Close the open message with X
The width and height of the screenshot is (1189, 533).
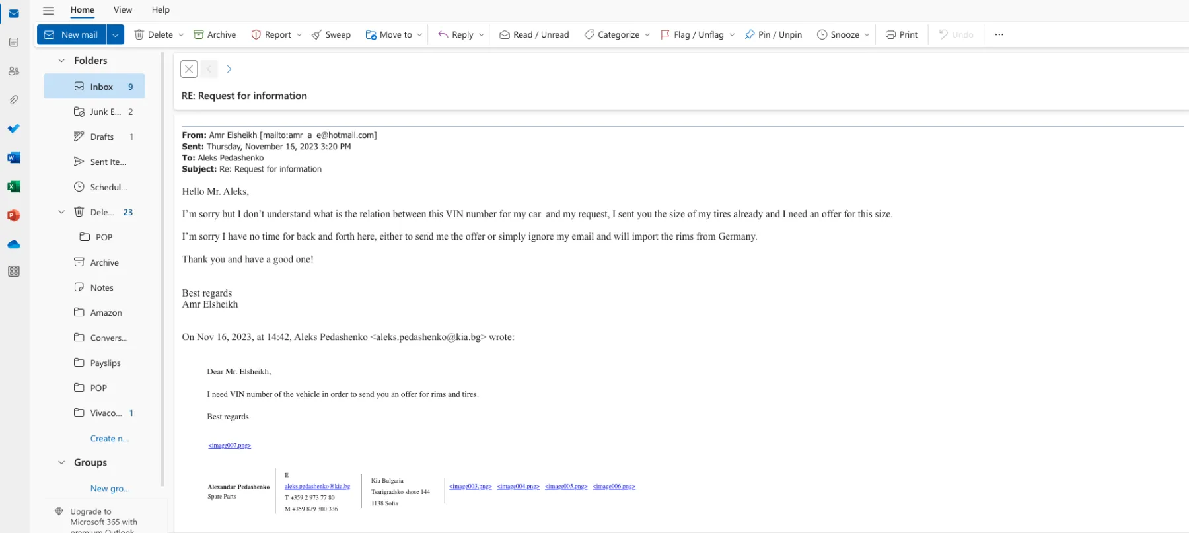[189, 69]
